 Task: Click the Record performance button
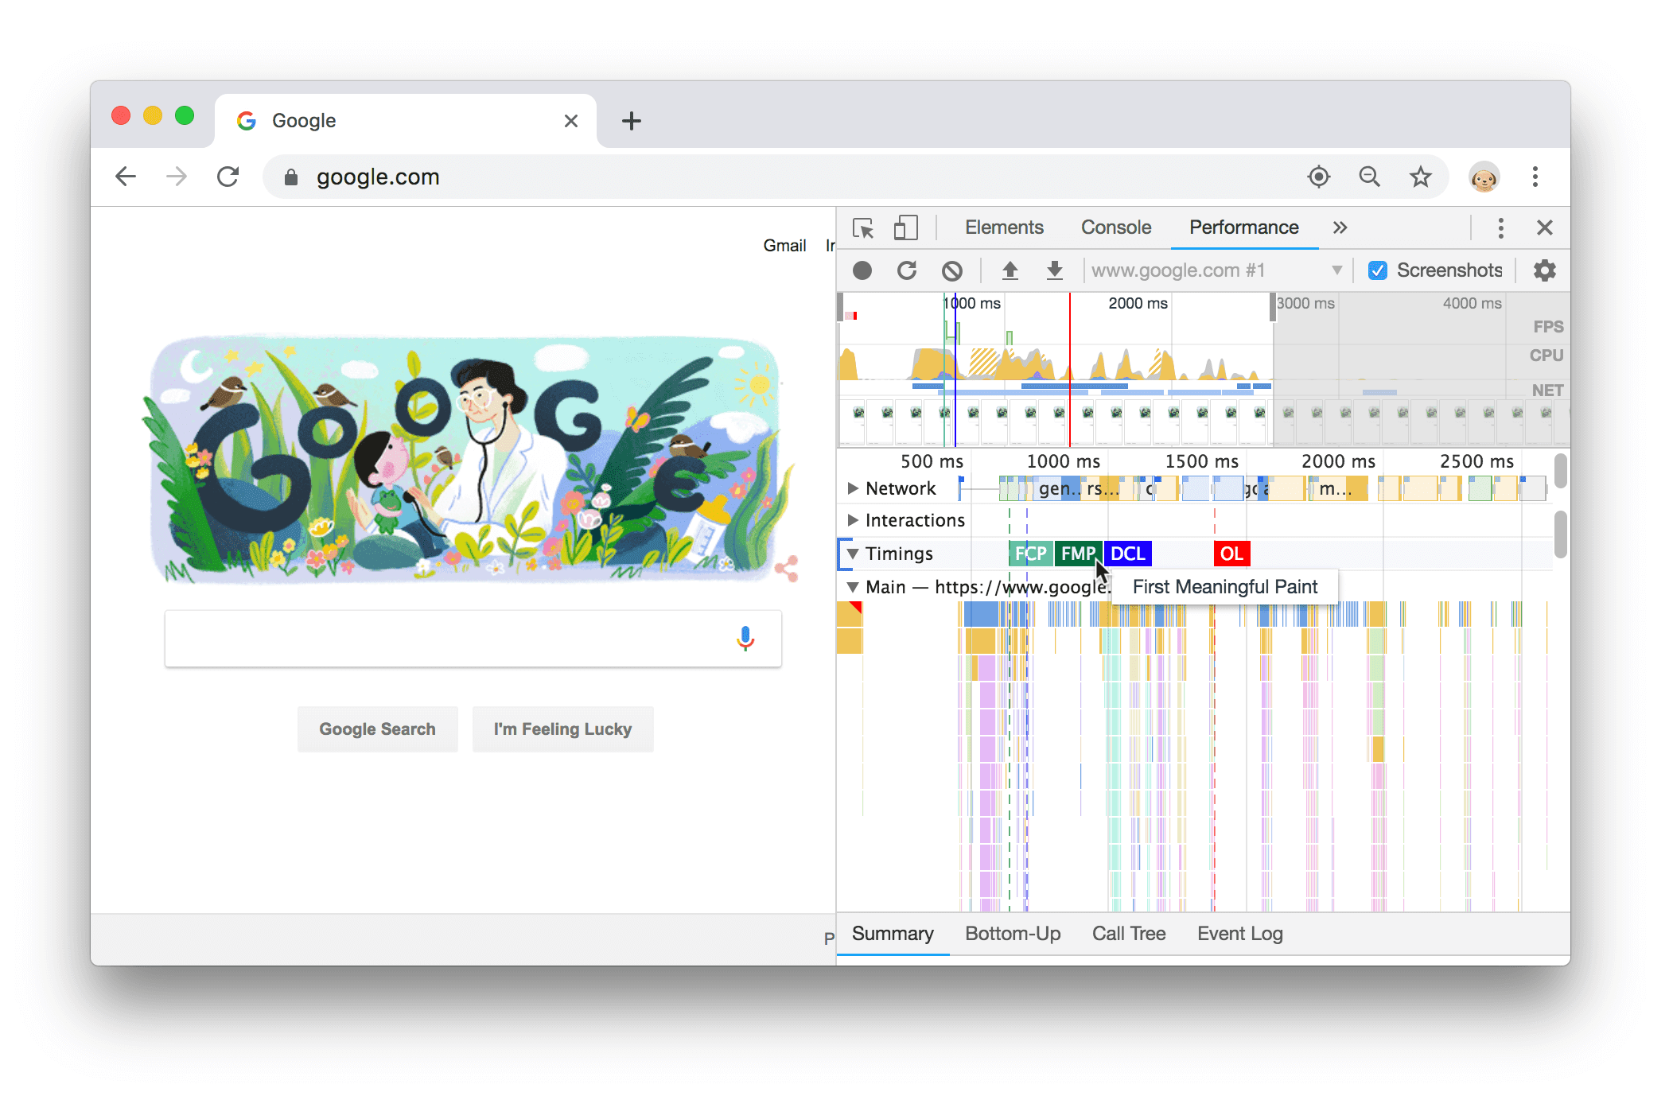coord(862,269)
